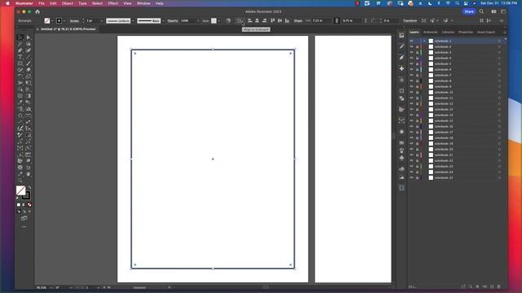Open Edit Toolbar three-dots button
The width and height of the screenshot is (522, 293).
tap(24, 227)
